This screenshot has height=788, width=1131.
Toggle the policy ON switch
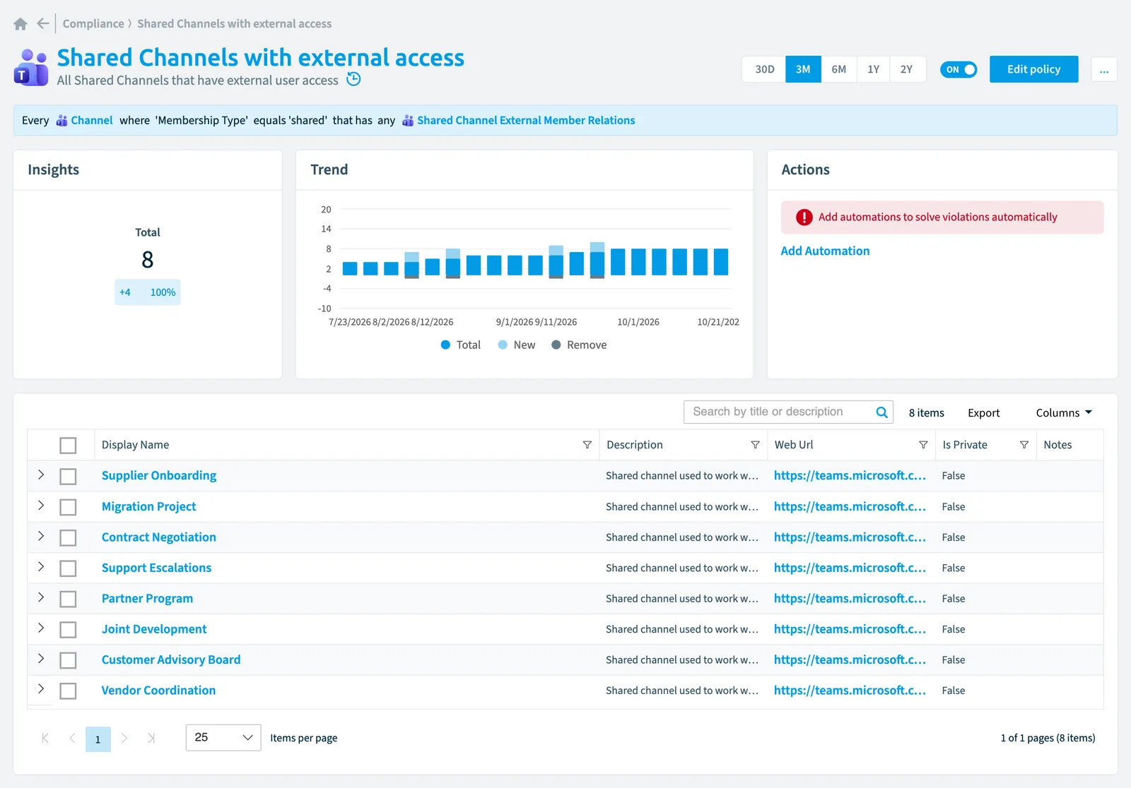(958, 69)
